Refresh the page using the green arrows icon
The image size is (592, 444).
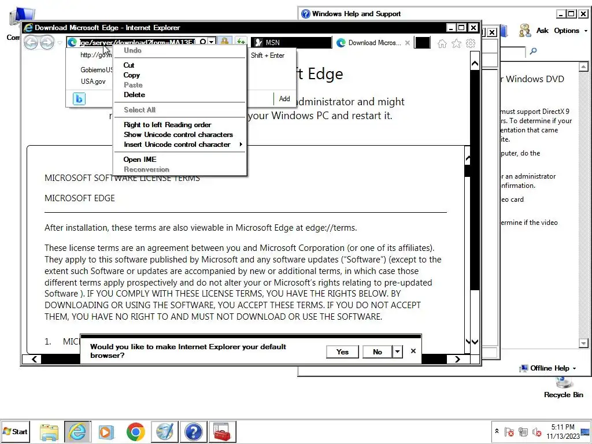click(240, 42)
